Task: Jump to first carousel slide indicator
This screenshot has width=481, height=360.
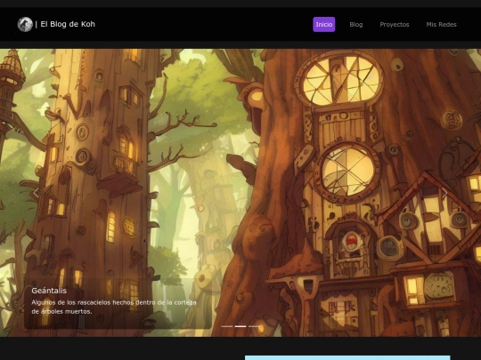Action: click(x=227, y=326)
